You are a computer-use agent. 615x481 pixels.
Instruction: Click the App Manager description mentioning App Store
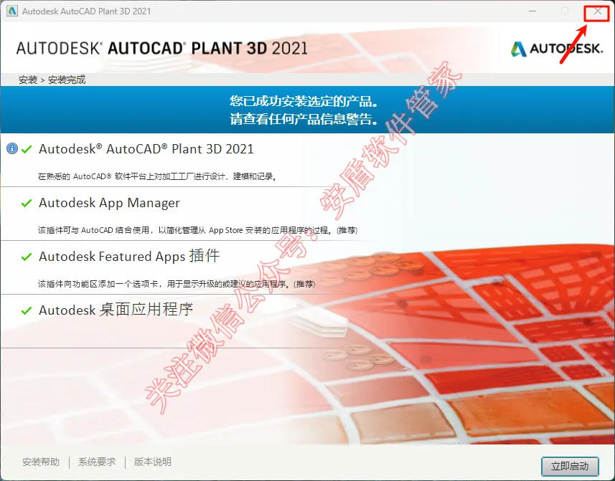click(197, 230)
